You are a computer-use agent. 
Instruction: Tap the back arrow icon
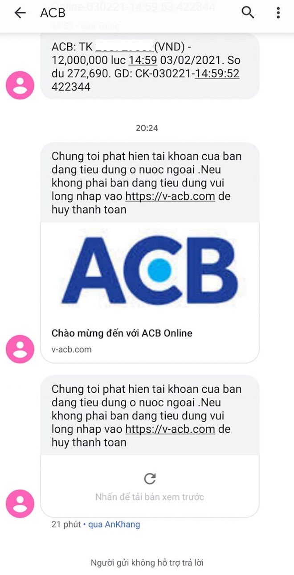[x=20, y=13]
